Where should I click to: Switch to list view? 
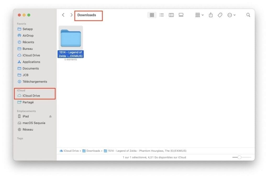point(162,15)
